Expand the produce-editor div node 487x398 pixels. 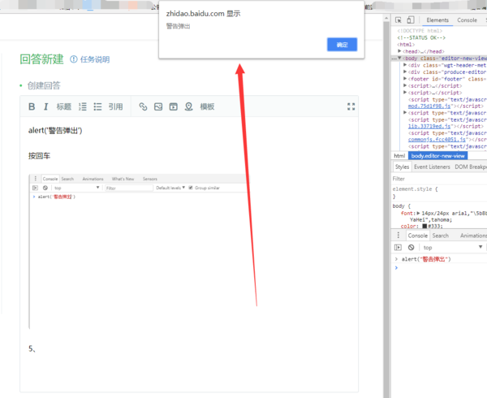[405, 71]
